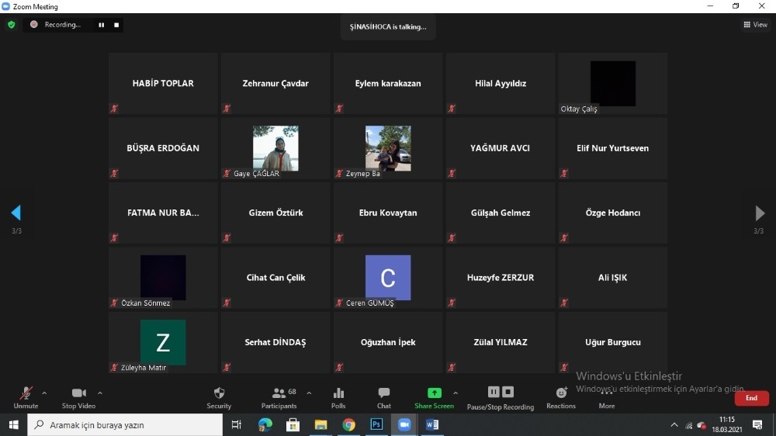Stop recording using the top bar square

point(116,25)
